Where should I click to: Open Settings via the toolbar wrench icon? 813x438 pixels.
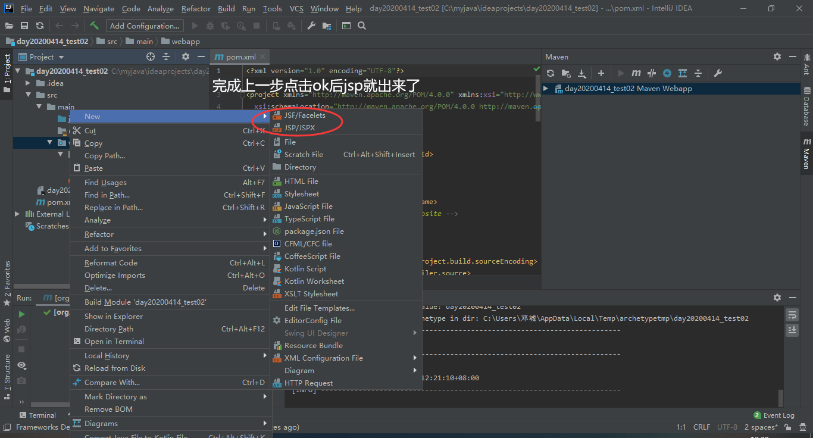pyautogui.click(x=311, y=26)
